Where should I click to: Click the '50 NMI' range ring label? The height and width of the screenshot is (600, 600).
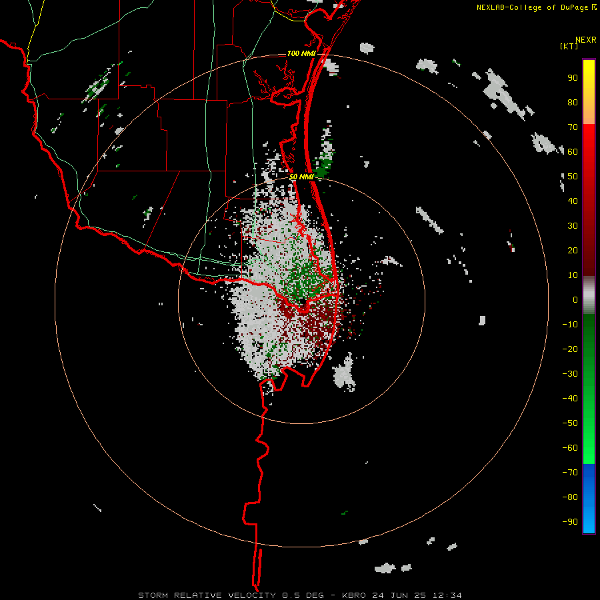(301, 177)
